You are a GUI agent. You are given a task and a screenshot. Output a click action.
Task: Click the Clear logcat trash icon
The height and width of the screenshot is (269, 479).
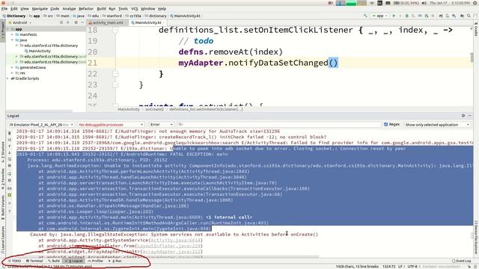point(10,133)
